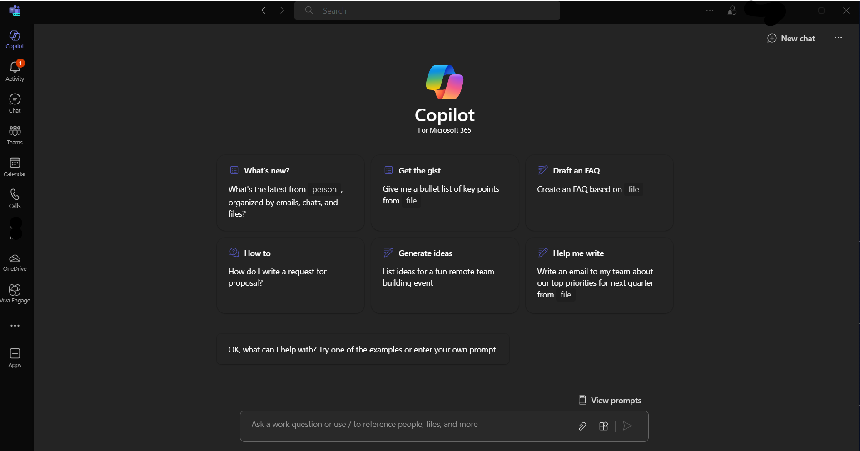Click the send arrow icon
The image size is (860, 451).
point(627,426)
